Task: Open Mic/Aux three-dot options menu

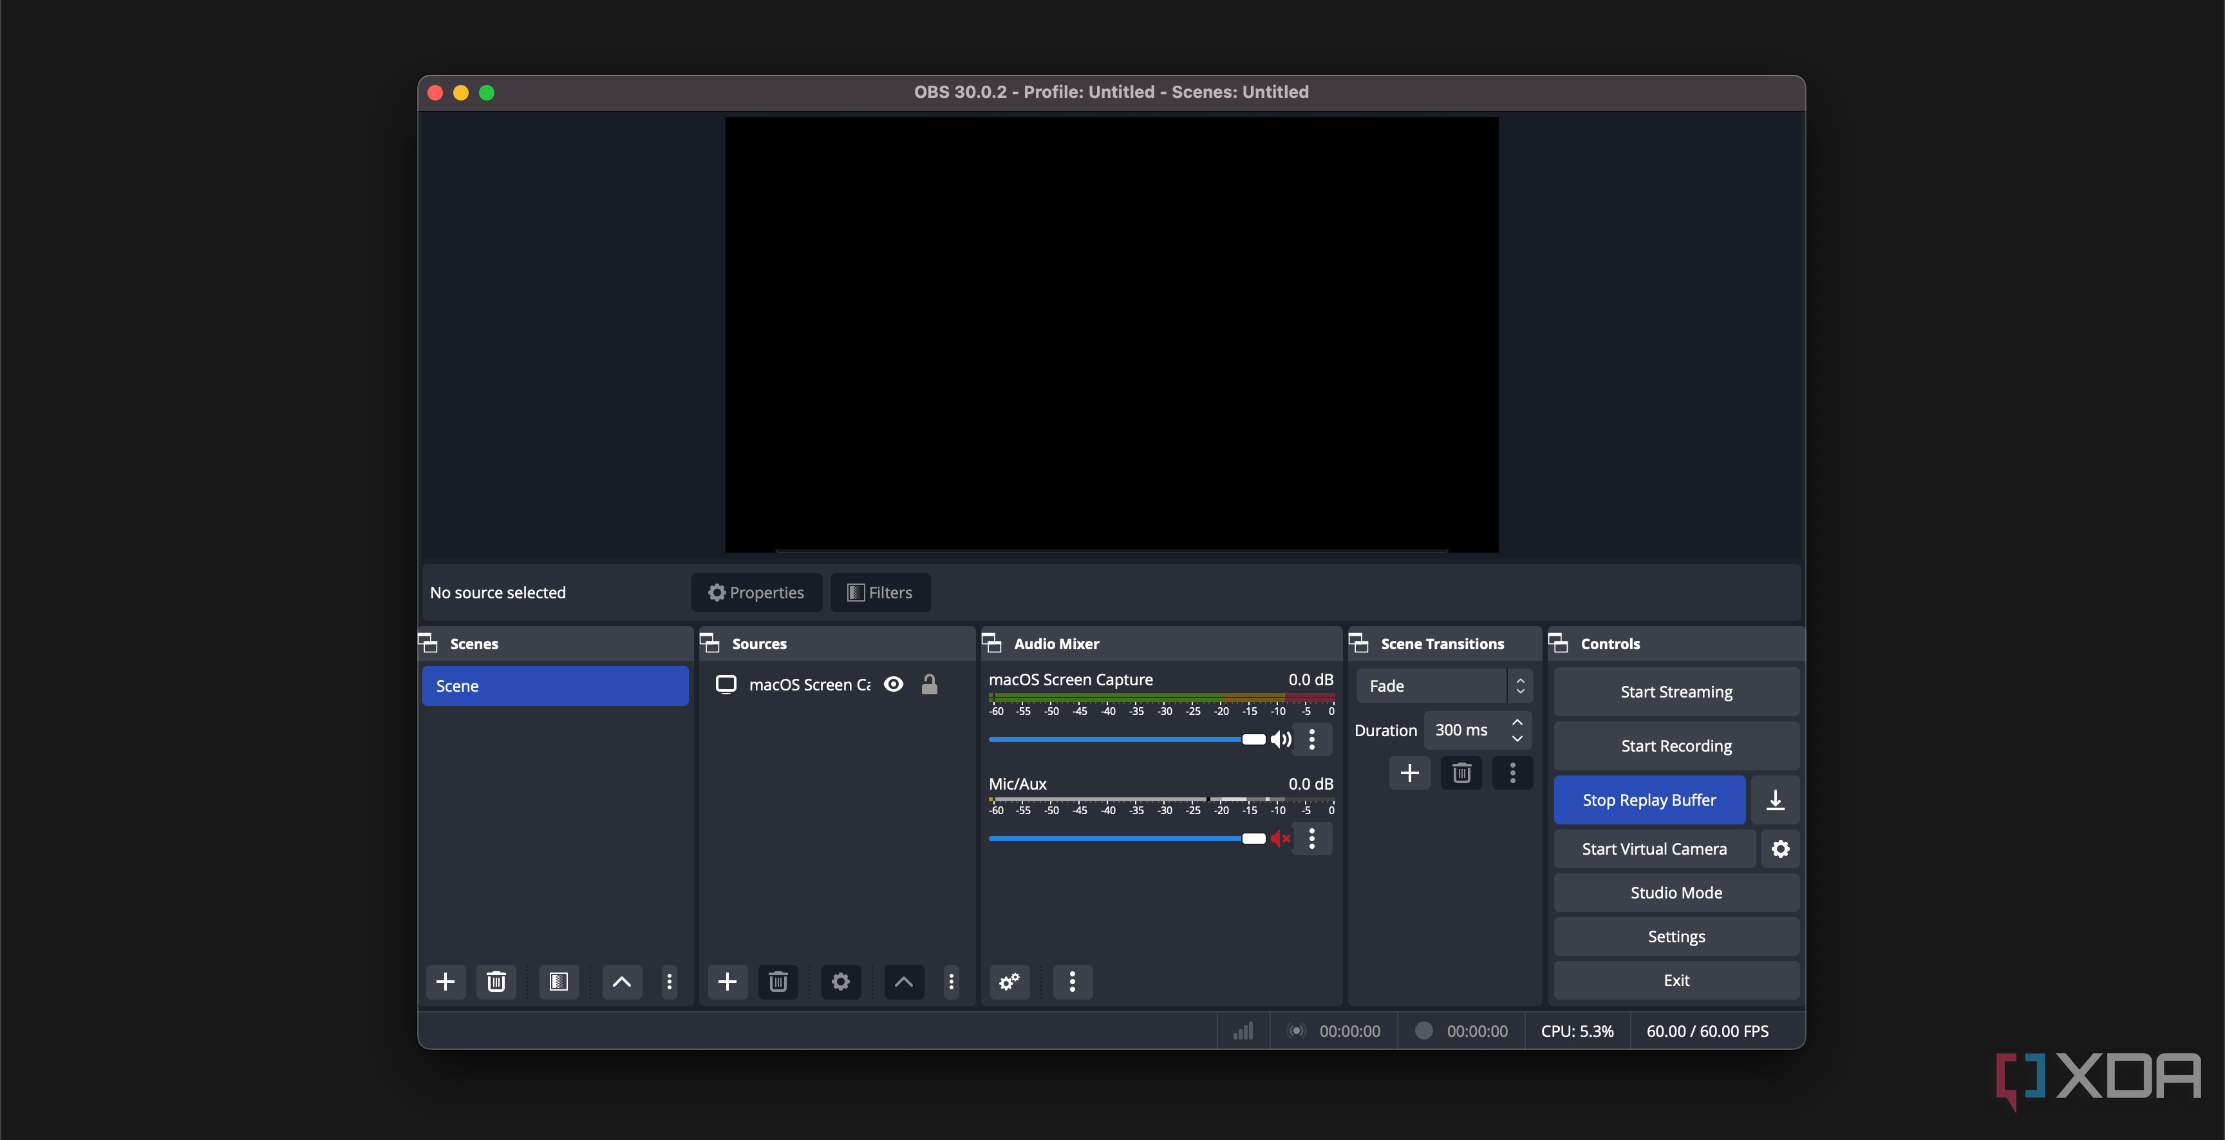Action: click(x=1312, y=839)
